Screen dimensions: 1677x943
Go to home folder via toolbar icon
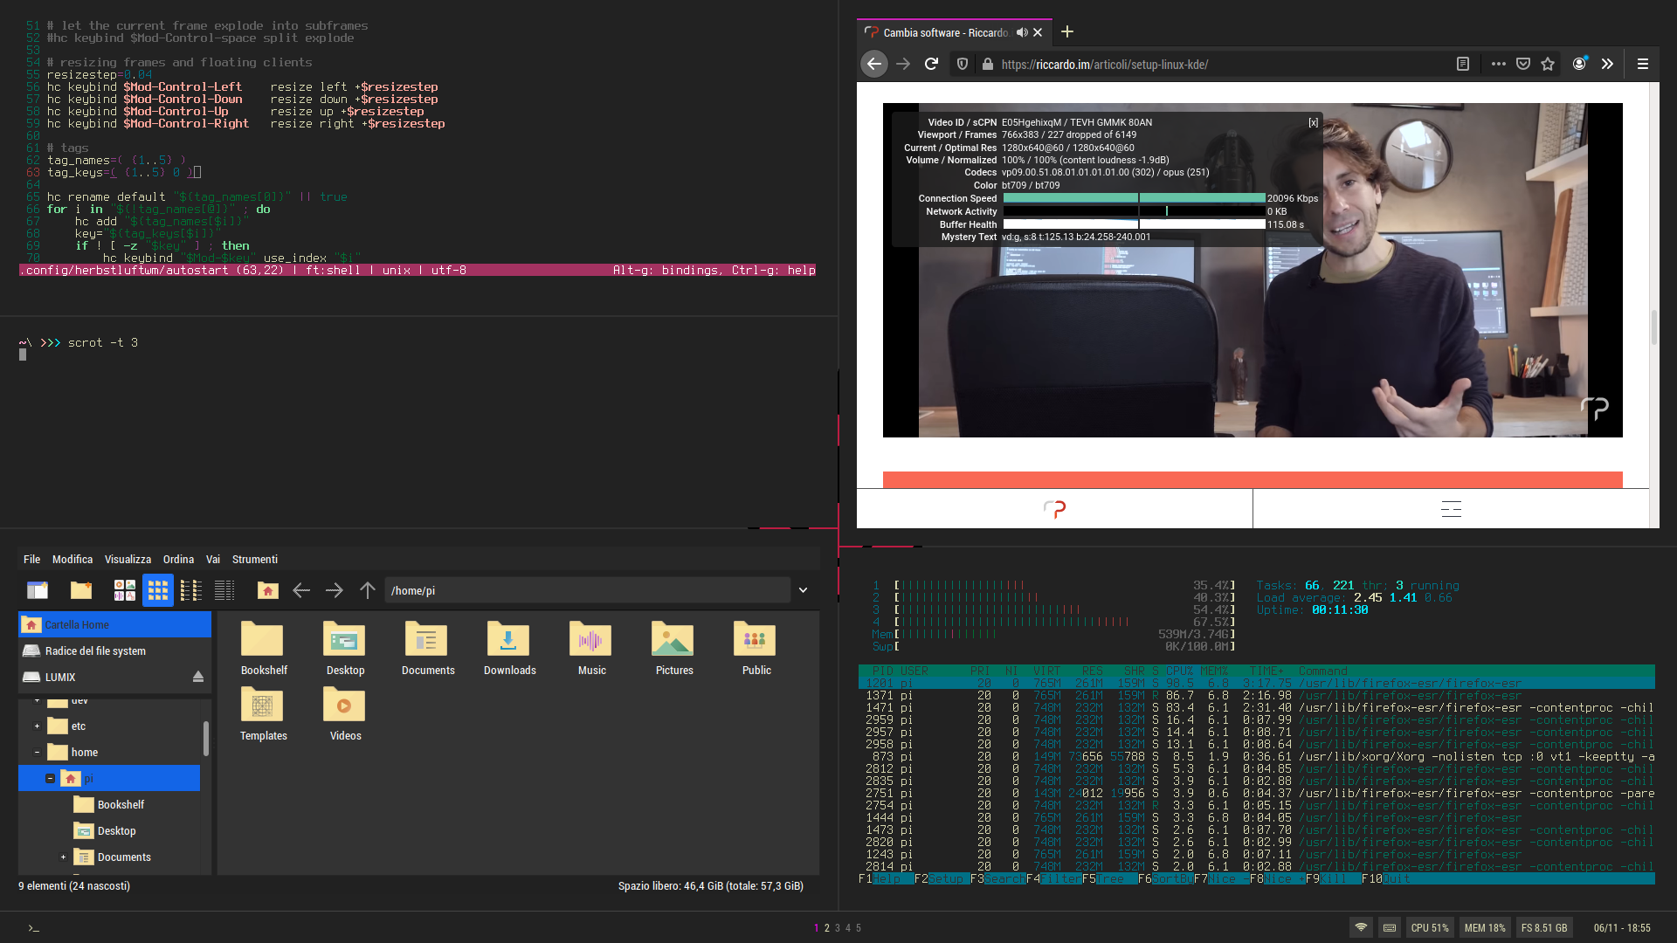pyautogui.click(x=267, y=590)
